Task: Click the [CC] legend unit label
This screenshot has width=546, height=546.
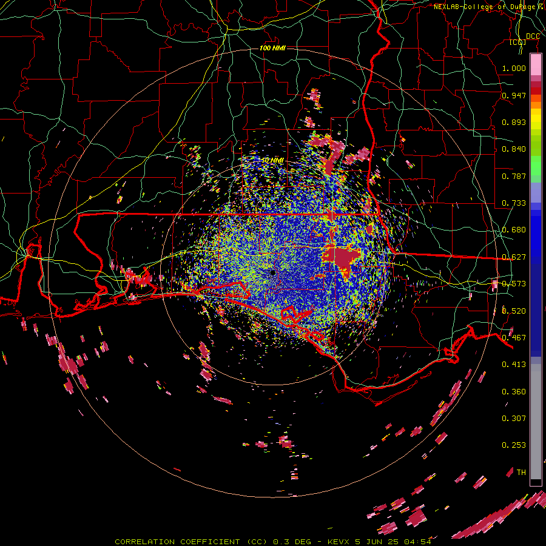Action: pyautogui.click(x=518, y=42)
